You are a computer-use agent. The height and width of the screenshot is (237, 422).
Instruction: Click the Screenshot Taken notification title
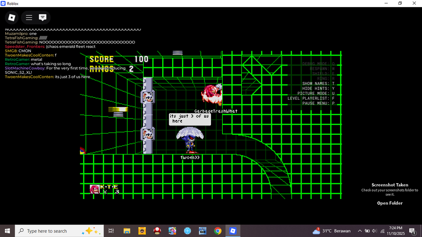390,185
